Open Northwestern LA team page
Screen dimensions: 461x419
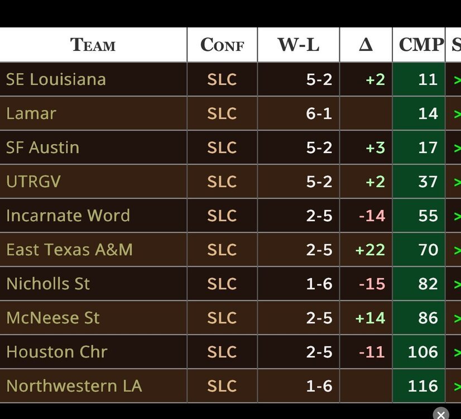(x=74, y=386)
